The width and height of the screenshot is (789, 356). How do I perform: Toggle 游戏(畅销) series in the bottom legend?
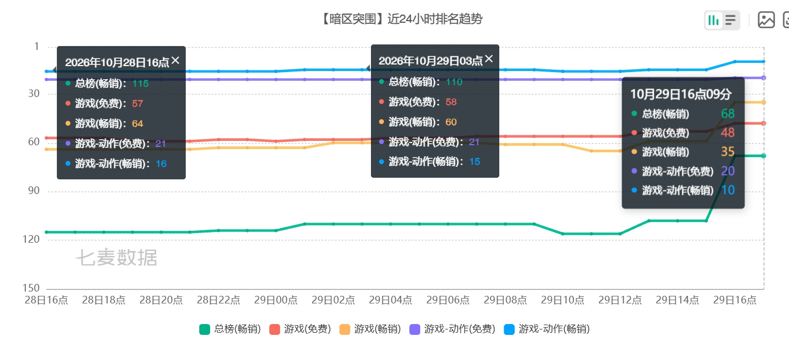coord(370,329)
